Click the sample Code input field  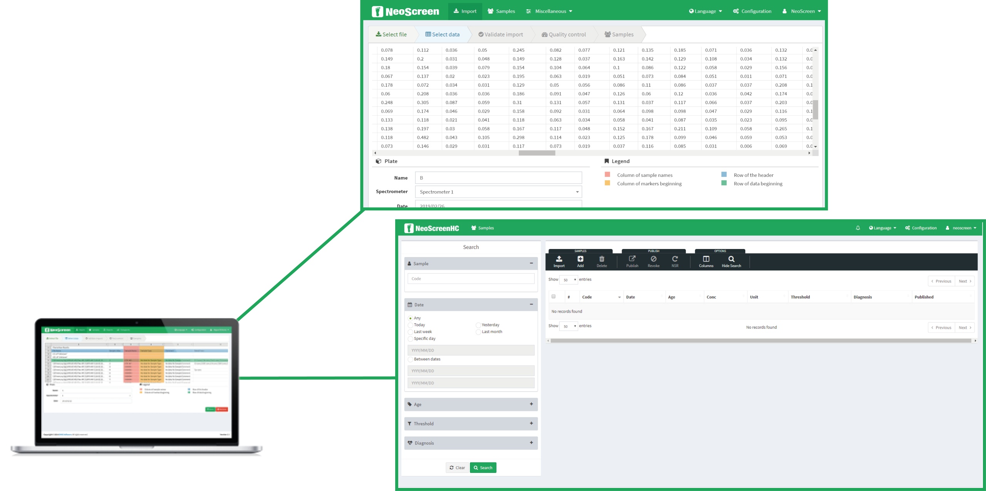pyautogui.click(x=471, y=279)
